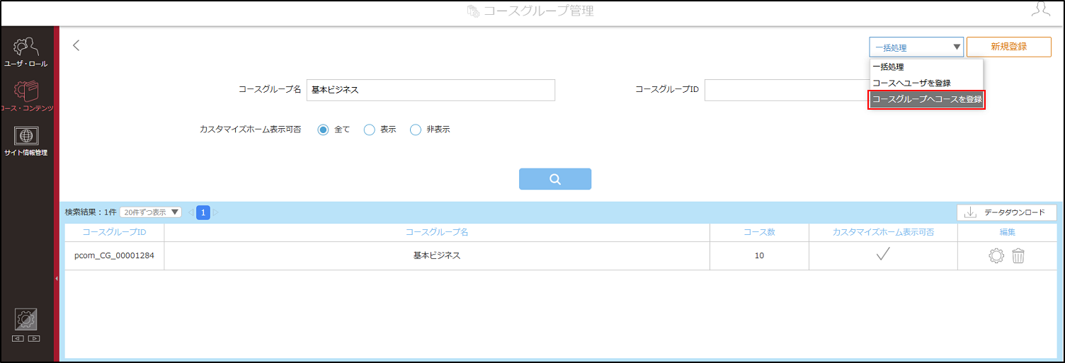Choose コースグループへコースを登録 option

[x=926, y=100]
